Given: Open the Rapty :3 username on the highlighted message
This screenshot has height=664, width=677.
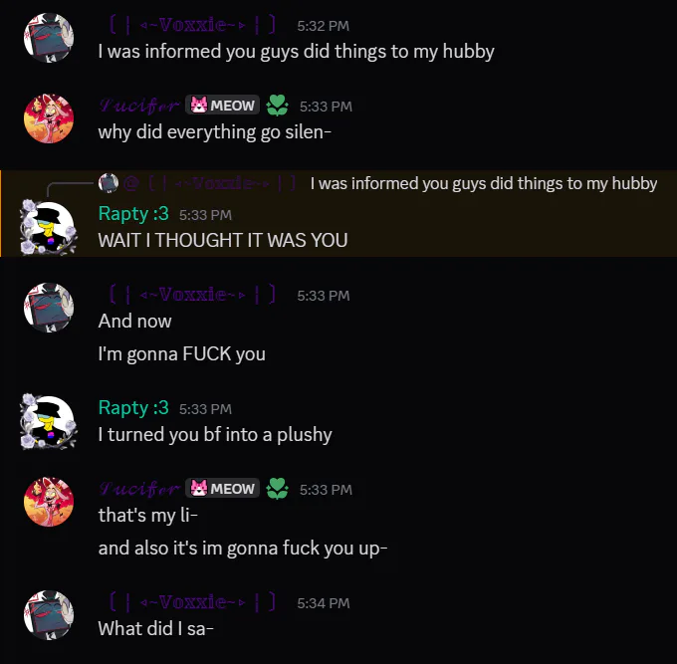Looking at the screenshot, I should tap(133, 214).
